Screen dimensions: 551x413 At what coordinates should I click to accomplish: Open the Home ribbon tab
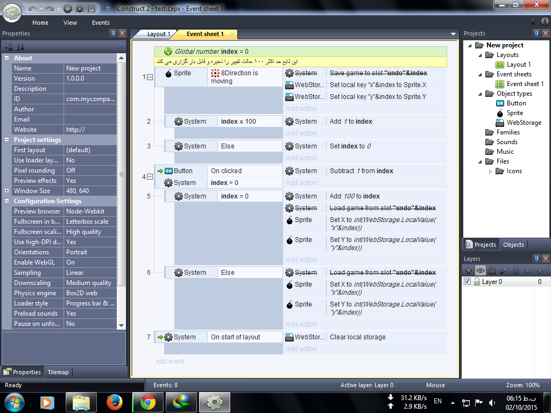40,23
